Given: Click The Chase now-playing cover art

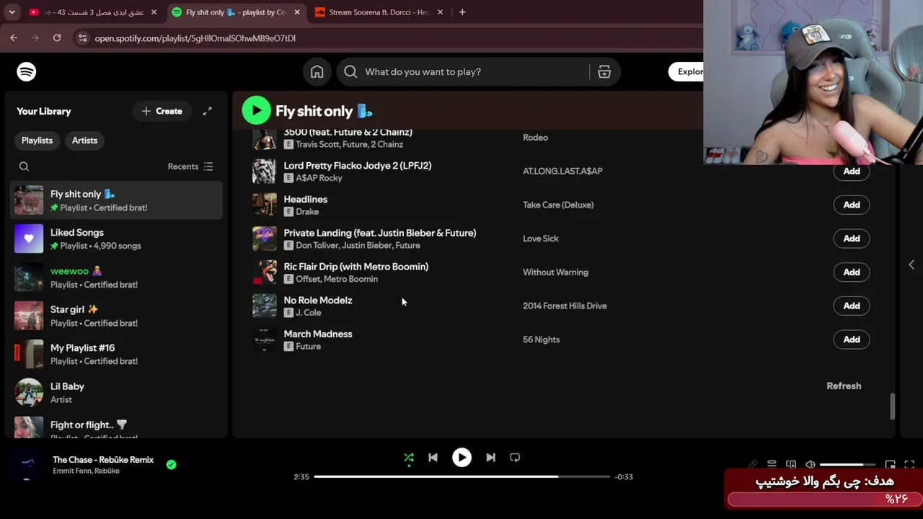Looking at the screenshot, I should pos(28,465).
